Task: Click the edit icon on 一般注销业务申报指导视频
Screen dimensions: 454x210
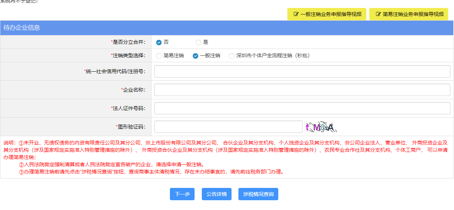Action: [296, 14]
